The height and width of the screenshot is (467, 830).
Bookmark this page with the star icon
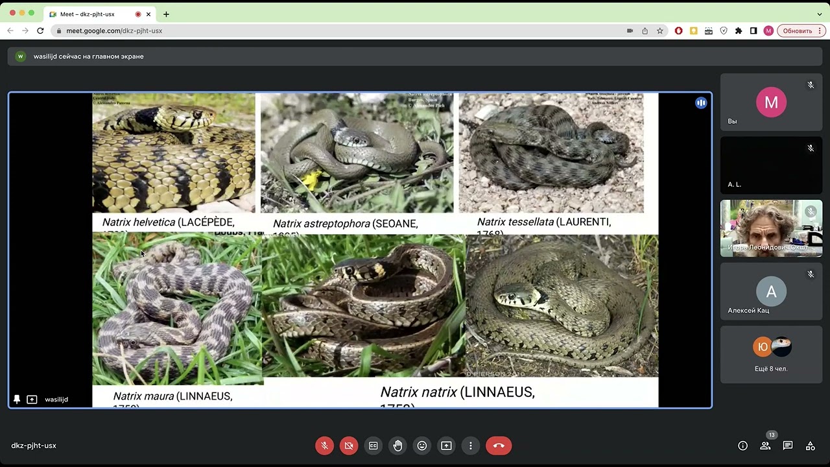pos(660,30)
